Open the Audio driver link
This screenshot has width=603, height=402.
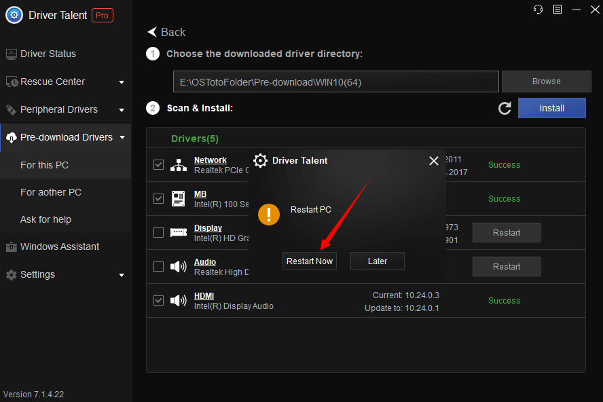[x=205, y=262]
